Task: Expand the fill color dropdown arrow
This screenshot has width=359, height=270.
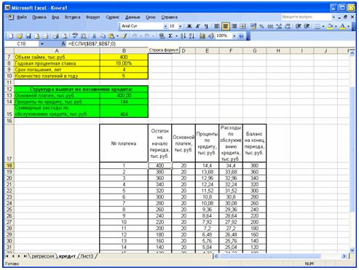Action: (x=336, y=26)
